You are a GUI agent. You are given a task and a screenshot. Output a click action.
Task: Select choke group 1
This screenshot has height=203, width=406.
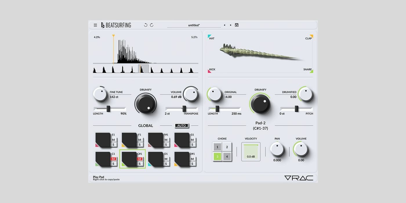(x=217, y=147)
